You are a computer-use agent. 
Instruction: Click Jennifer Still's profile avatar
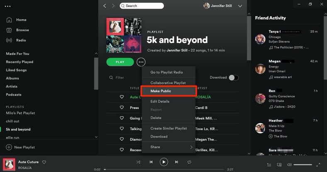point(207,6)
